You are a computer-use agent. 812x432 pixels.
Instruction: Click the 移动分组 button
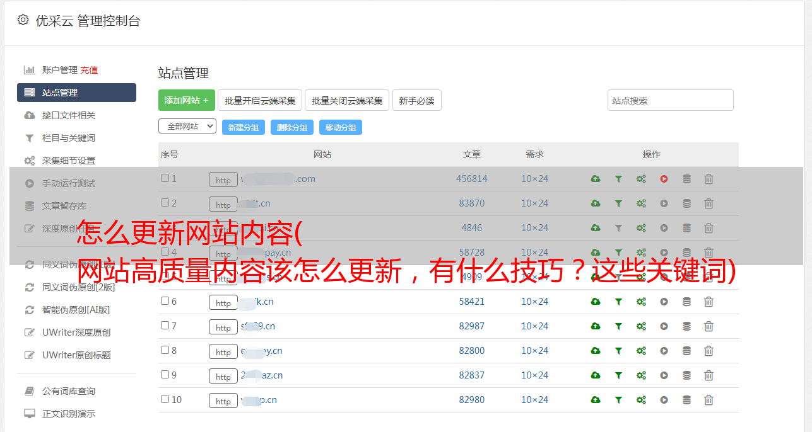[x=341, y=127]
